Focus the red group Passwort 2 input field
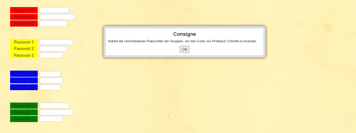 pyautogui.click(x=57, y=17)
